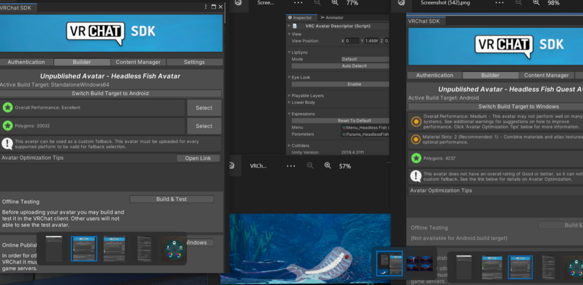Click the View Position X field
The image size is (583, 285).
352,41
